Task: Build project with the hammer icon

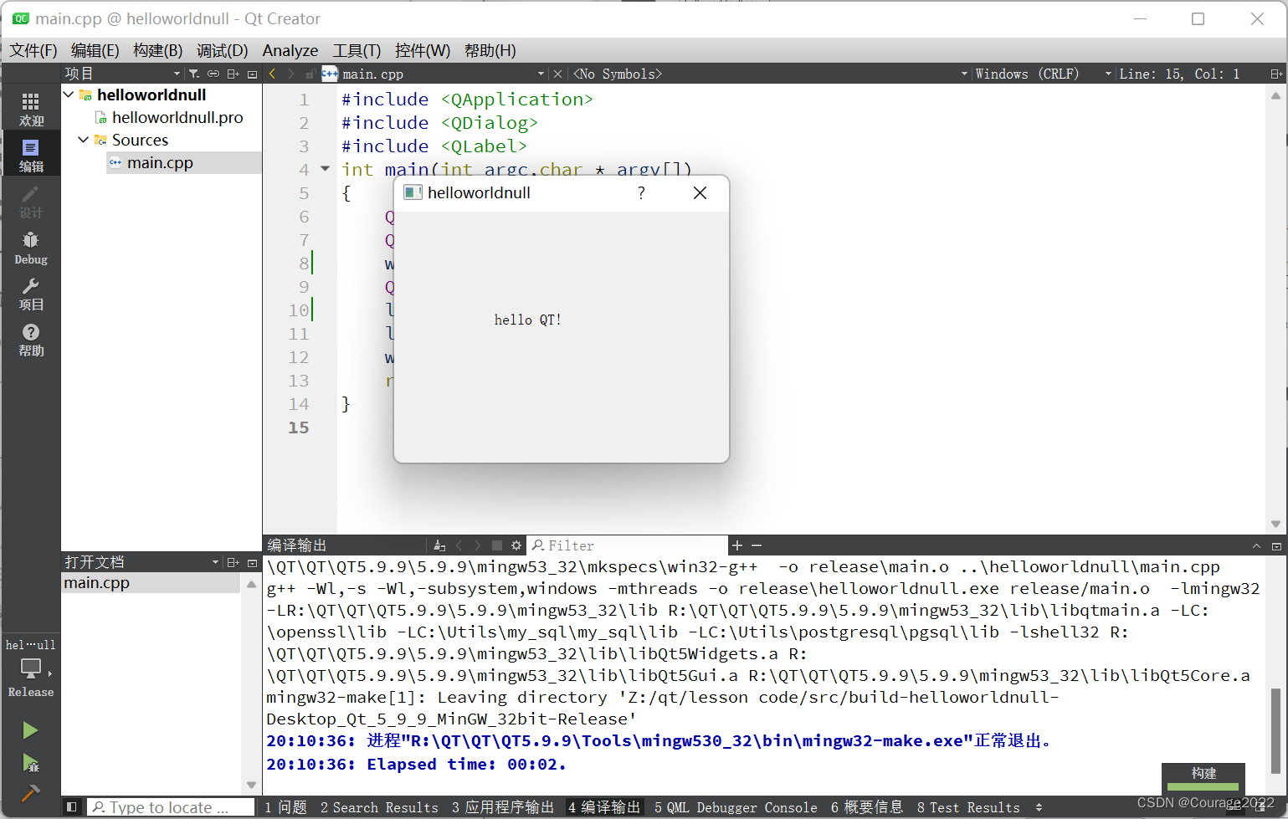Action: [30, 792]
